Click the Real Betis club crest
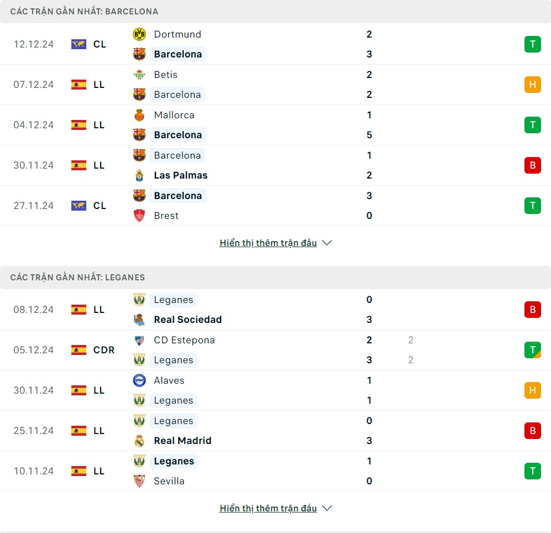The height and width of the screenshot is (533, 551). (139, 75)
